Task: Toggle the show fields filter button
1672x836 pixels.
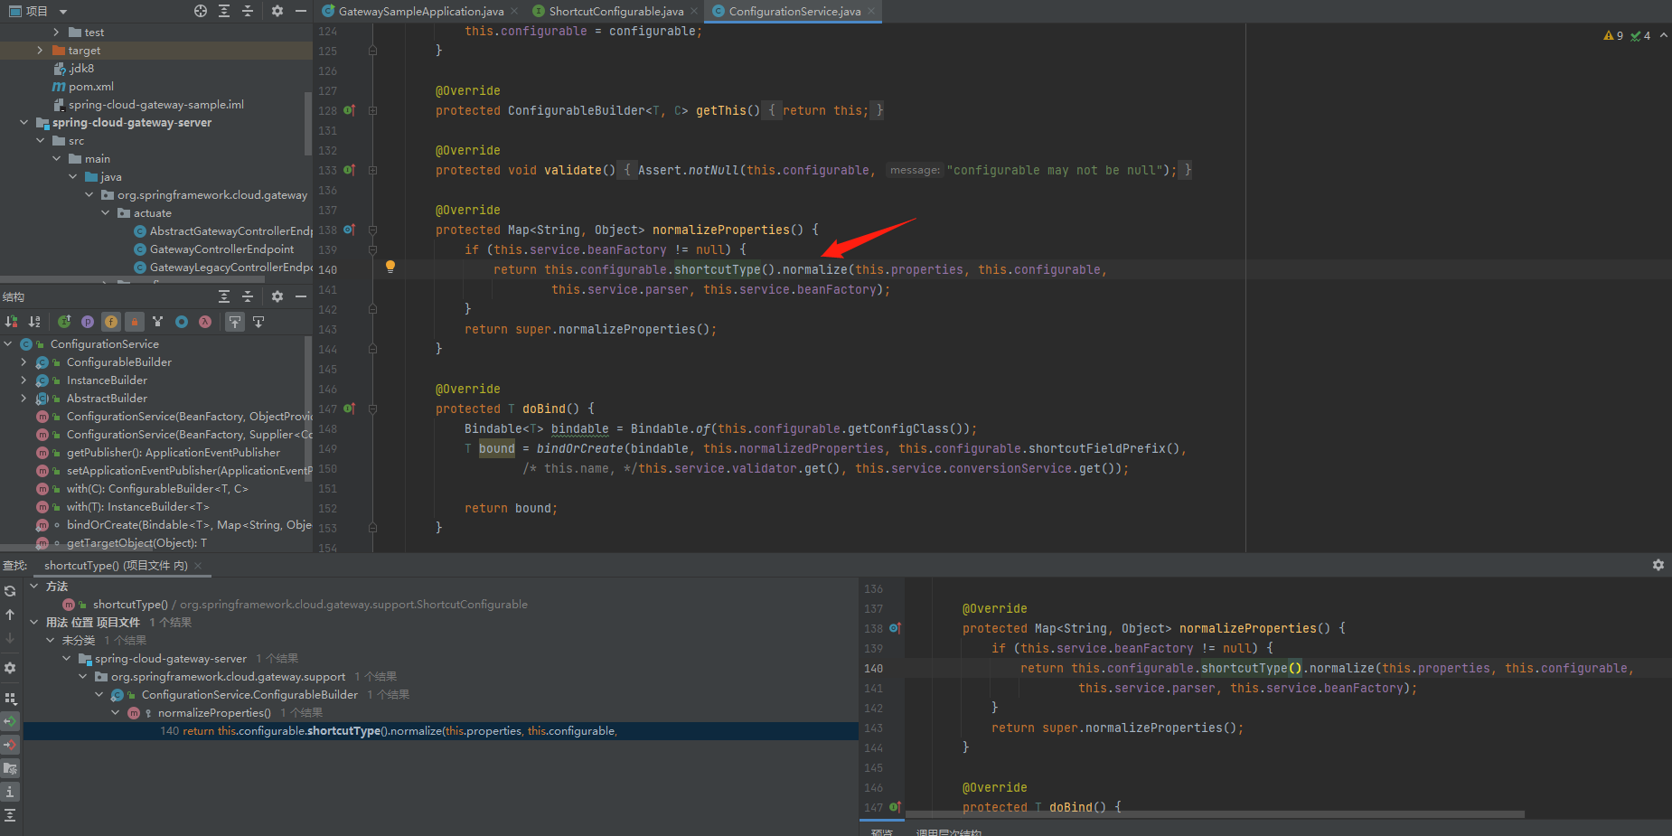Action: pos(111,322)
